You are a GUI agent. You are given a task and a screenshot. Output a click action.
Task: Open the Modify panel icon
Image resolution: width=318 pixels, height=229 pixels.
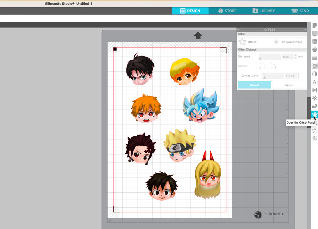coord(315,106)
